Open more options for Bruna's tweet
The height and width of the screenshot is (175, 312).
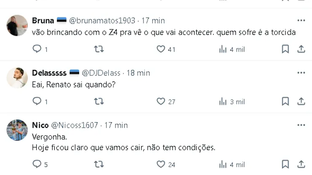pos(301,20)
